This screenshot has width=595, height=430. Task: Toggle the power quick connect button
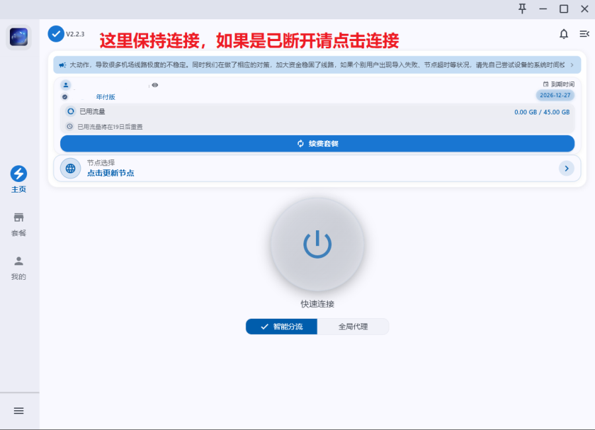317,244
